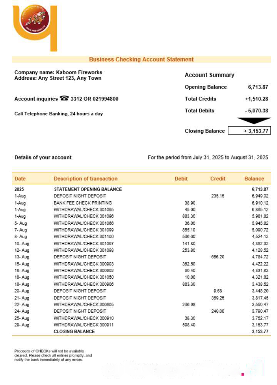277x385 pixels.
Task: Click the Credit column header
Action: (218, 179)
